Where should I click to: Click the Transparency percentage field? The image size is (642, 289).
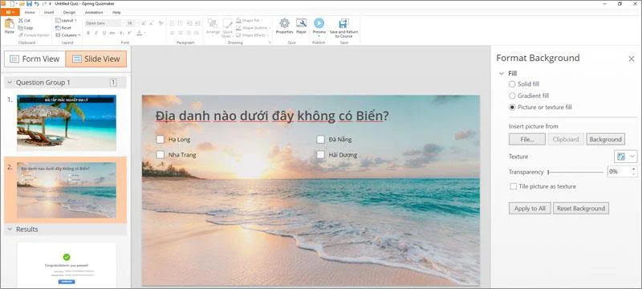coord(619,172)
